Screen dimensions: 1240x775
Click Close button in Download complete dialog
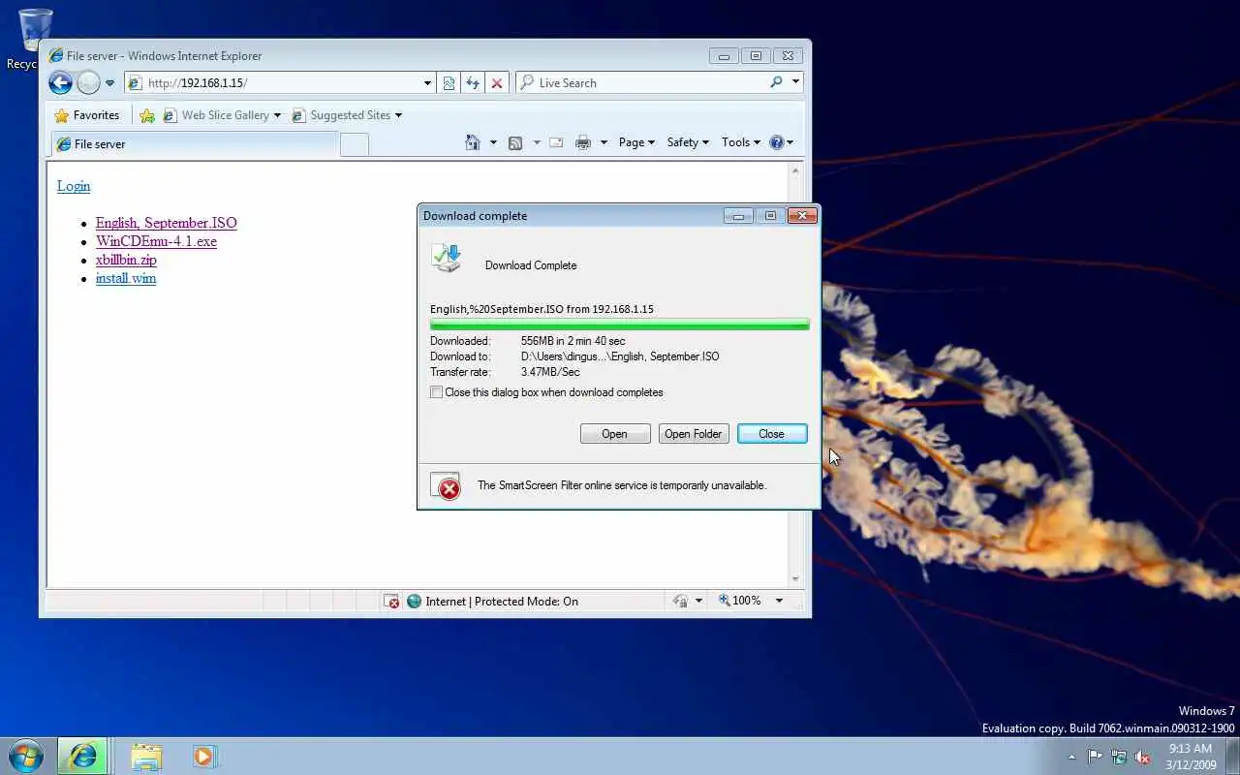772,434
